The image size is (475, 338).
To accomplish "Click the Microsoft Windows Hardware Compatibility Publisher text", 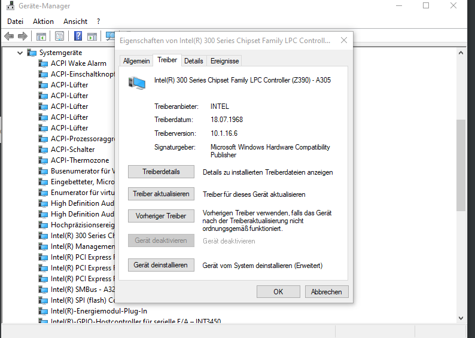I will (x=270, y=151).
